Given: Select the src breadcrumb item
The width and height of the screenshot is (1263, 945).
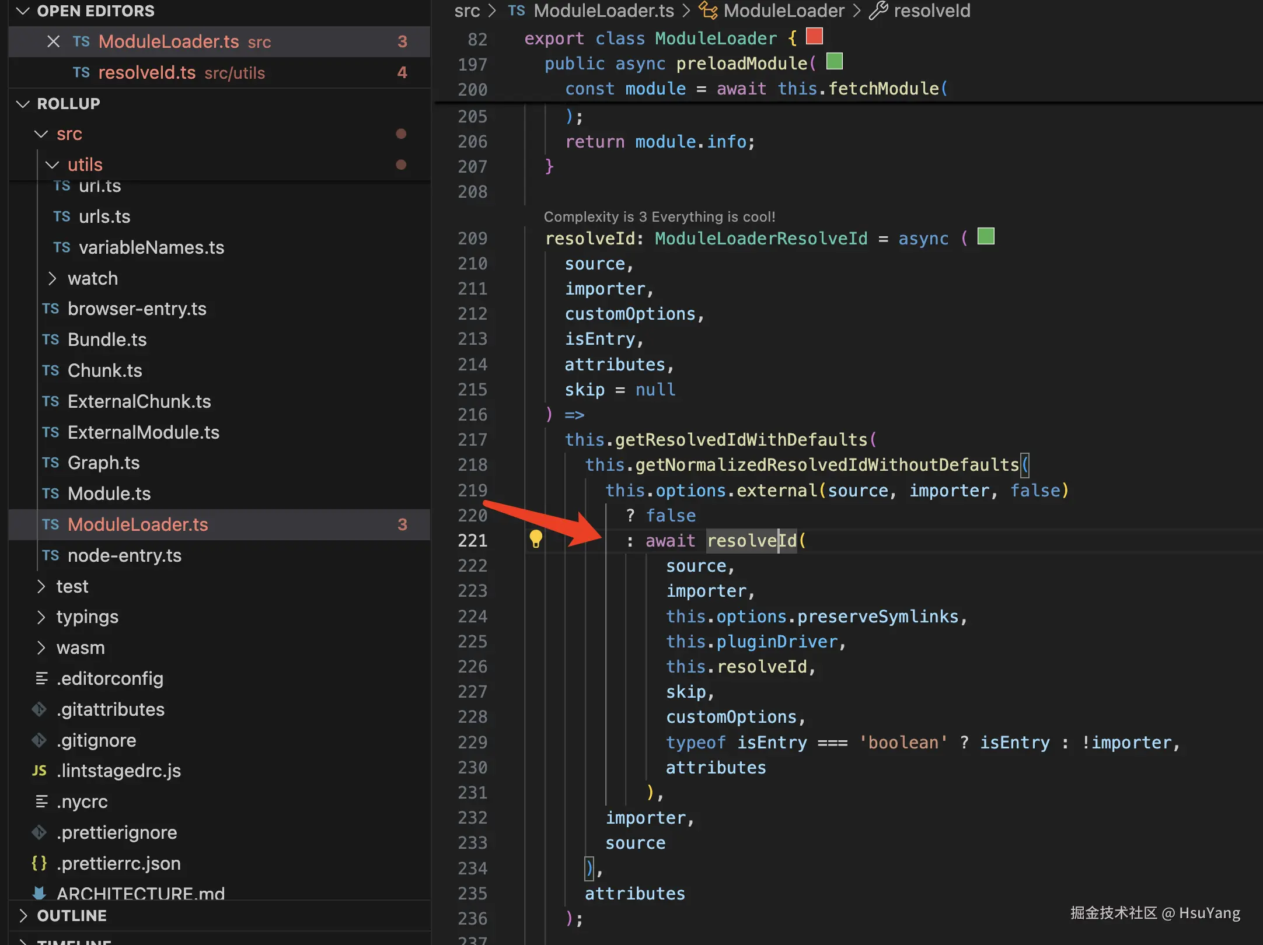Looking at the screenshot, I should coord(467,10).
